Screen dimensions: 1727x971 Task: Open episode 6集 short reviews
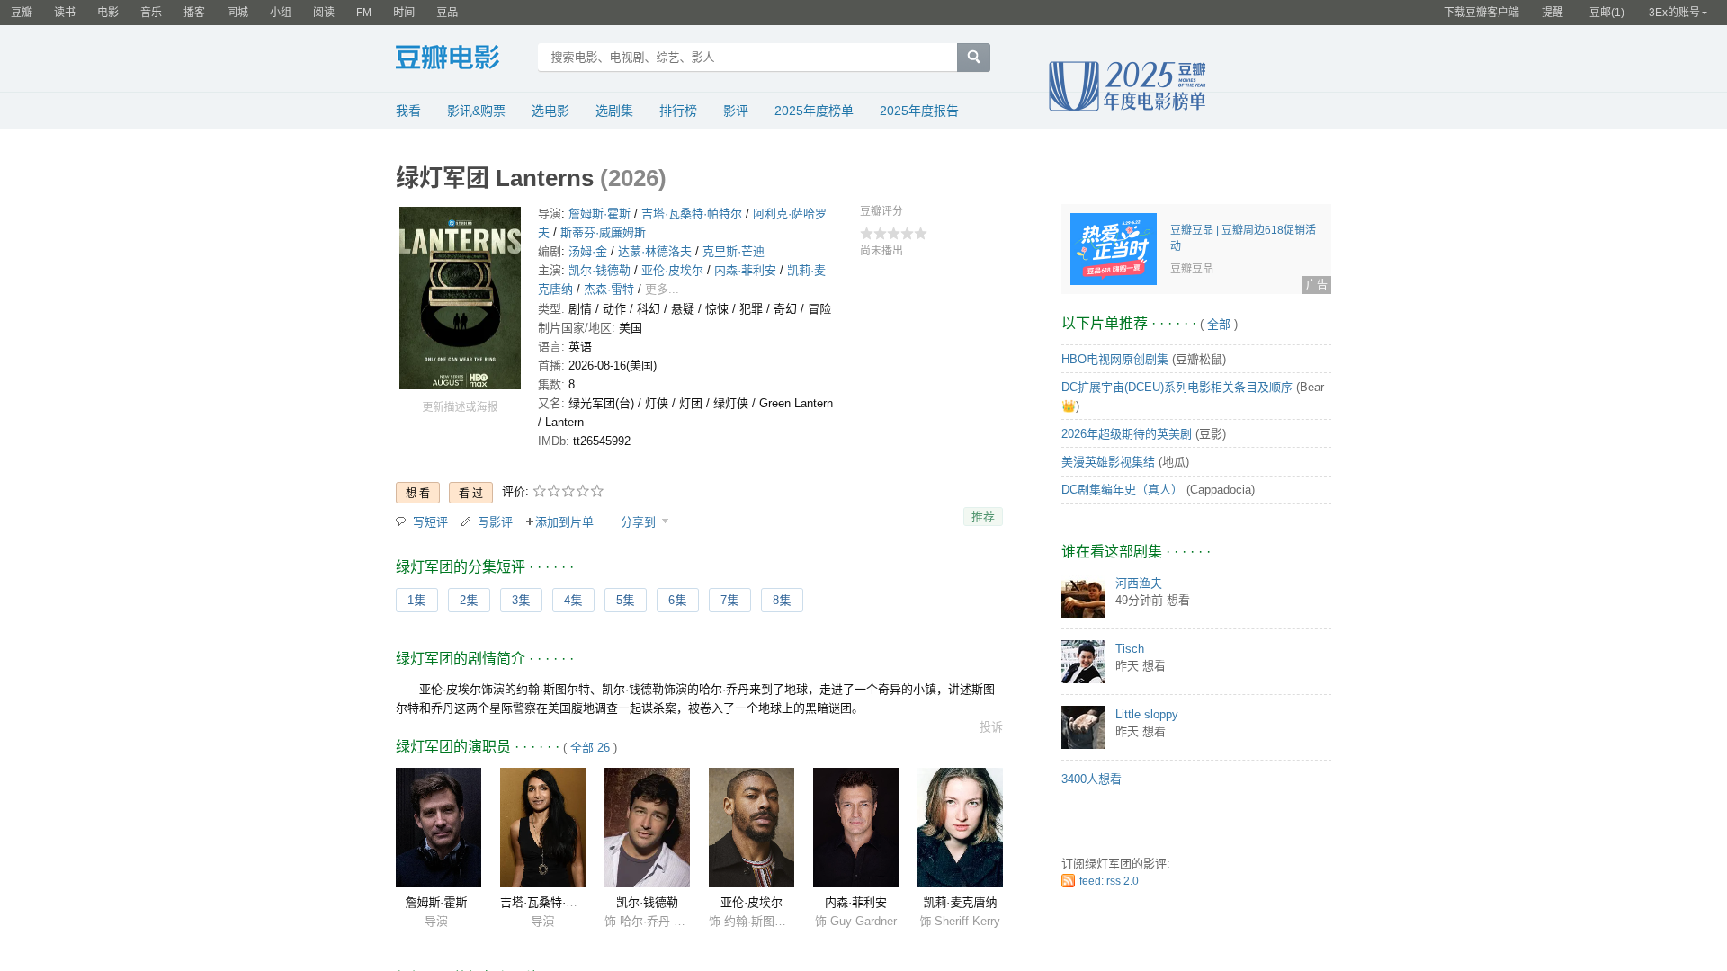coord(677,601)
